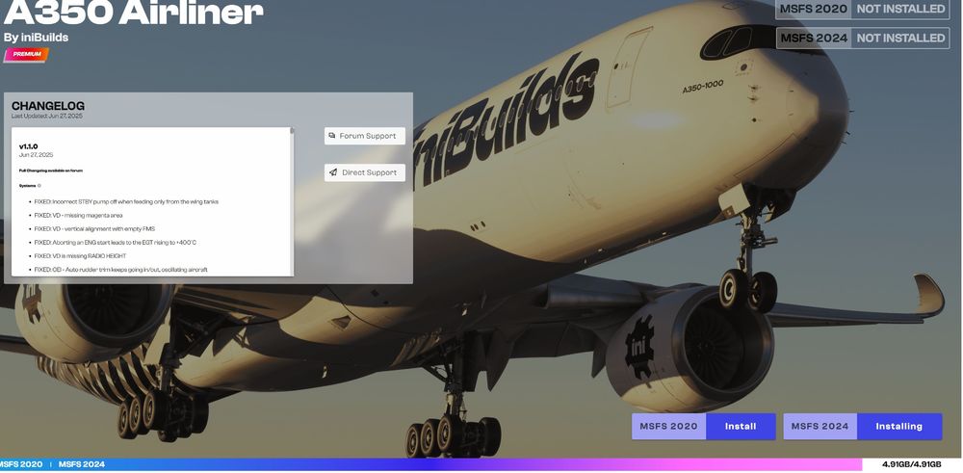The image size is (963, 473).
Task: Click the v1.1.0 version heading
Action: (x=29, y=146)
